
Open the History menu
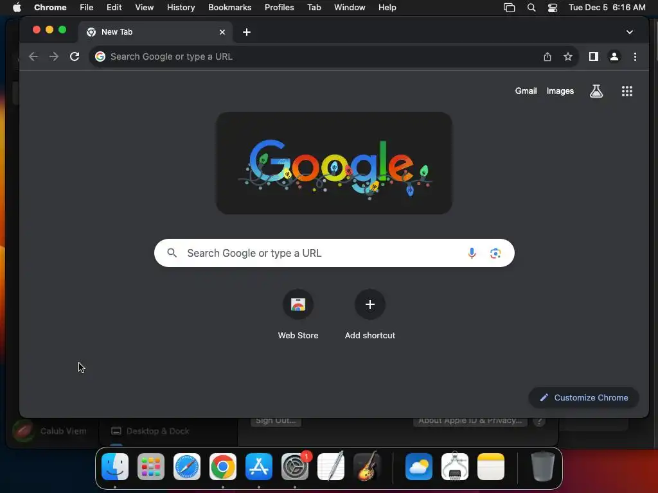point(181,8)
